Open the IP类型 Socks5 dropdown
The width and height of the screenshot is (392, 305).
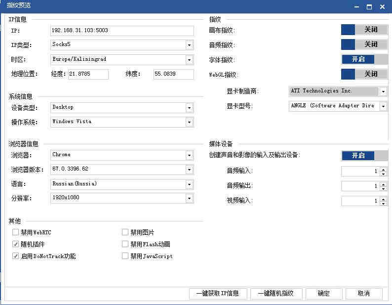click(x=190, y=45)
